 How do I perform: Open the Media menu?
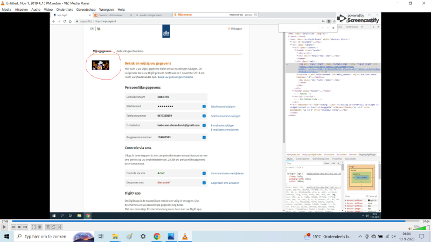(x=6, y=10)
